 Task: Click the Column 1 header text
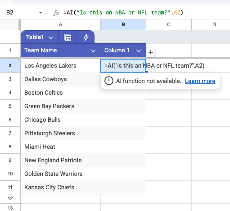pyautogui.click(x=117, y=50)
